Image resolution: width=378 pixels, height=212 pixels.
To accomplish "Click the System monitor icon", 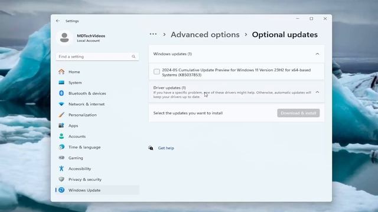I will pos(61,82).
